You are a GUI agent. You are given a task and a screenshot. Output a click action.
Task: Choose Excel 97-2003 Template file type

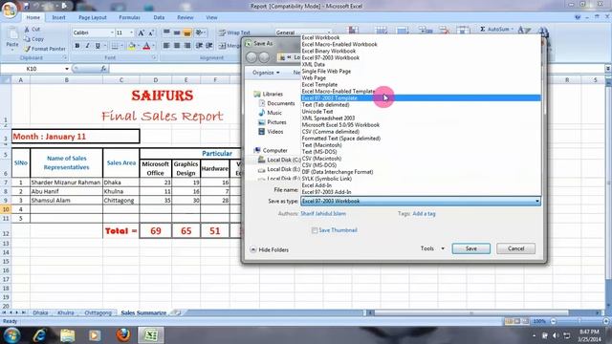[x=421, y=98]
